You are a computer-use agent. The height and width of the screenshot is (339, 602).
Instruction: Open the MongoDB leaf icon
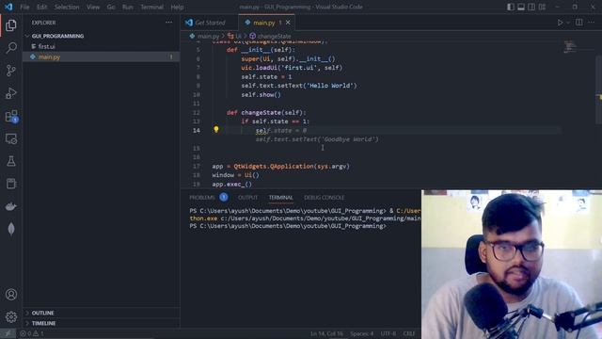(x=11, y=229)
